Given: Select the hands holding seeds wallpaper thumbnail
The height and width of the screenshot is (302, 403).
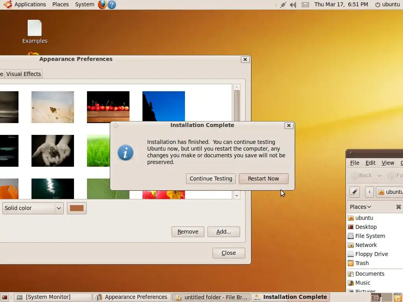Looking at the screenshot, I should (53, 151).
